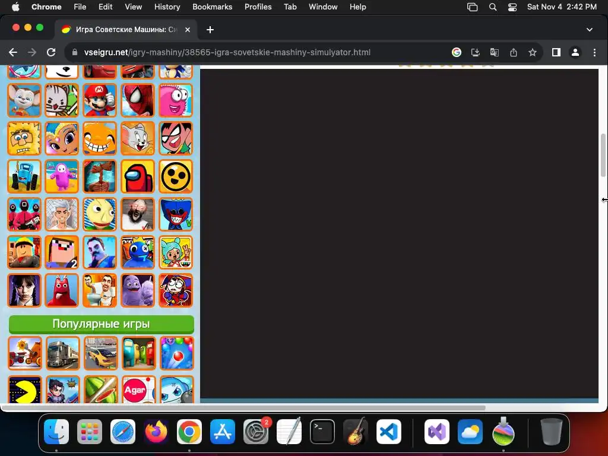Viewport: 608px width, 456px height.
Task: Click the Google icon in address bar
Action: pos(457,52)
